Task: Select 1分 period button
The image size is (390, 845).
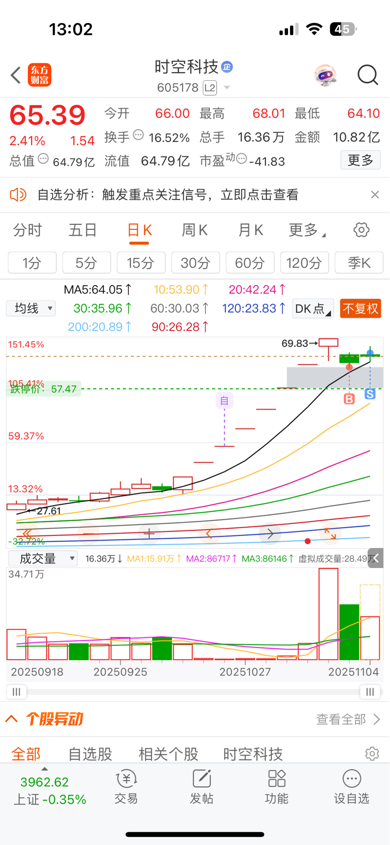Action: (x=31, y=263)
